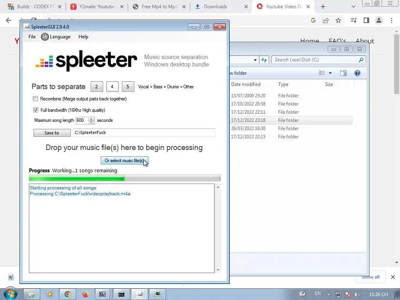Sort by Date modified column header
This screenshot has width=400, height=300.
[x=246, y=84]
